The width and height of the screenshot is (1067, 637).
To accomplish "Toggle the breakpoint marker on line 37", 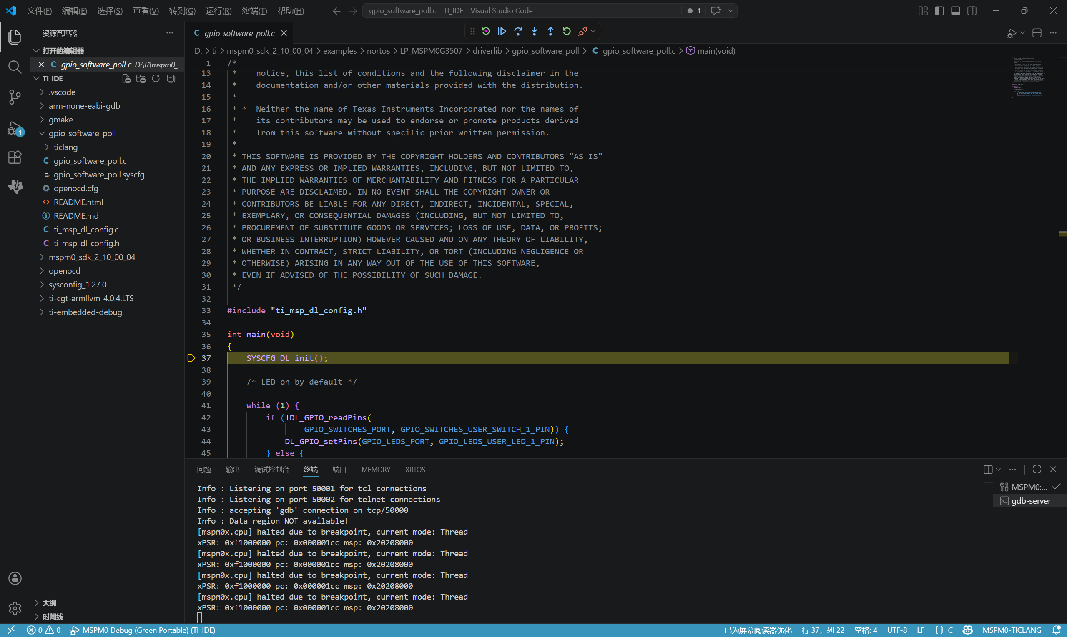I will (191, 358).
